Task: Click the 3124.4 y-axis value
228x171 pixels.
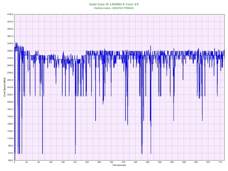Action: (10, 58)
